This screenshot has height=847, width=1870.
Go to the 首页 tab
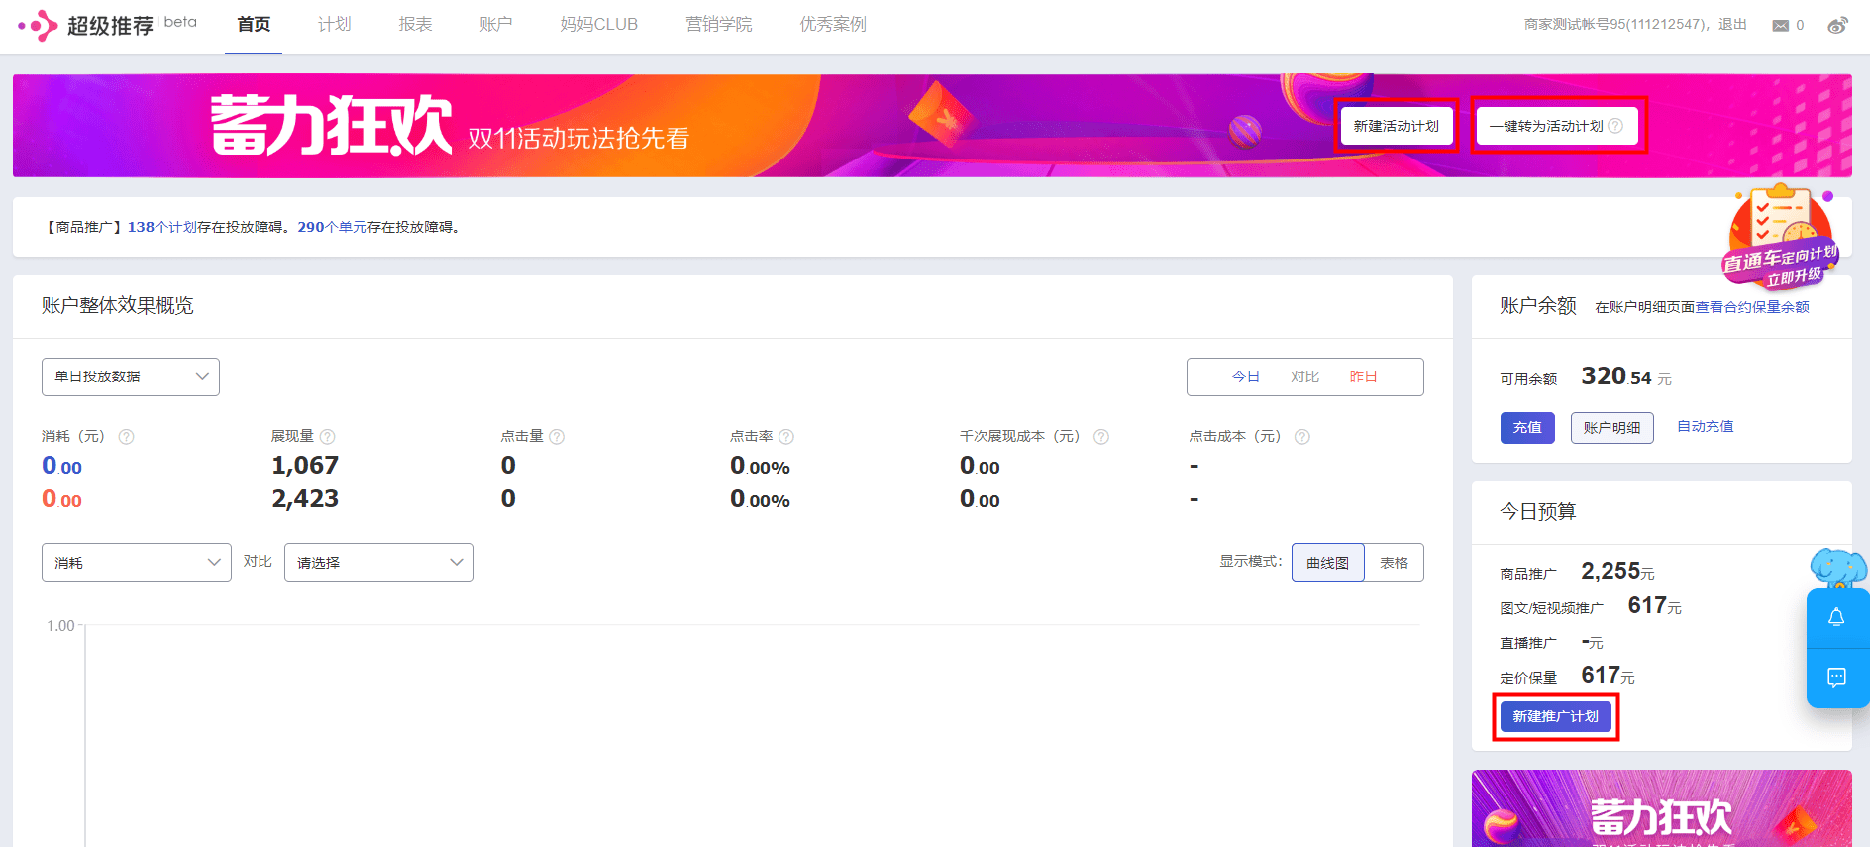click(254, 25)
